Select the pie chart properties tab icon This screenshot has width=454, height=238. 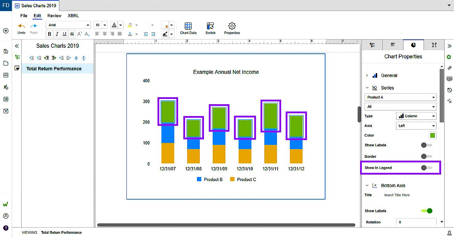(413, 45)
